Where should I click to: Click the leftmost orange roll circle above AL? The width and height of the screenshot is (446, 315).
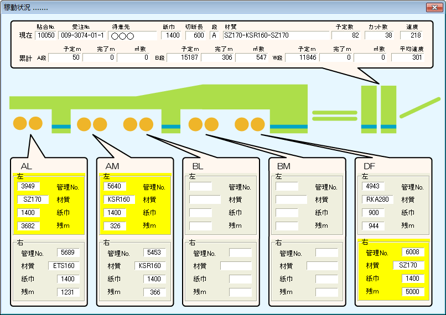[20, 123]
